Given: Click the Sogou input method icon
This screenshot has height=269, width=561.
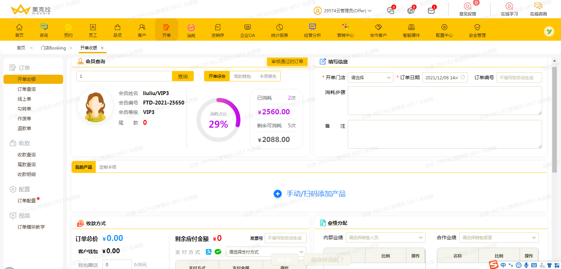Looking at the screenshot, I should (494, 265).
